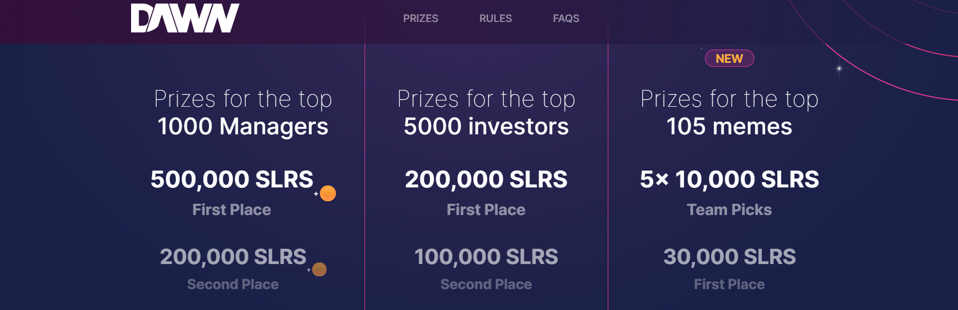
Task: Click the NFT badge beside Managers' 200,000 SLRS
Action: (319, 269)
